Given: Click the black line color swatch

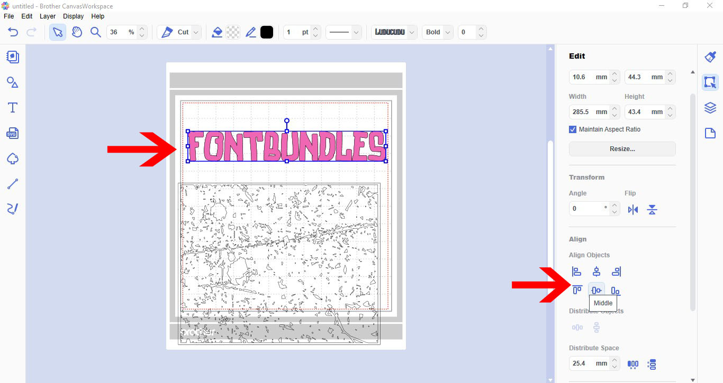Looking at the screenshot, I should click(267, 32).
